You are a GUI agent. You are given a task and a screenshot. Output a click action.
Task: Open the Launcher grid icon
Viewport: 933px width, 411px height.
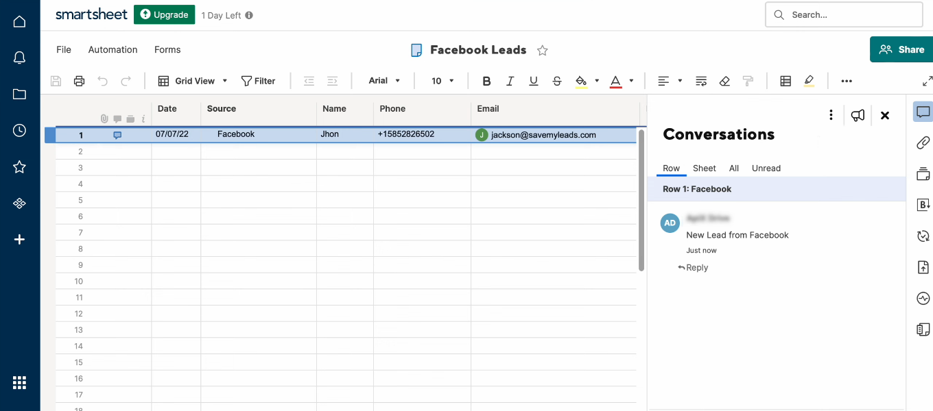point(19,382)
